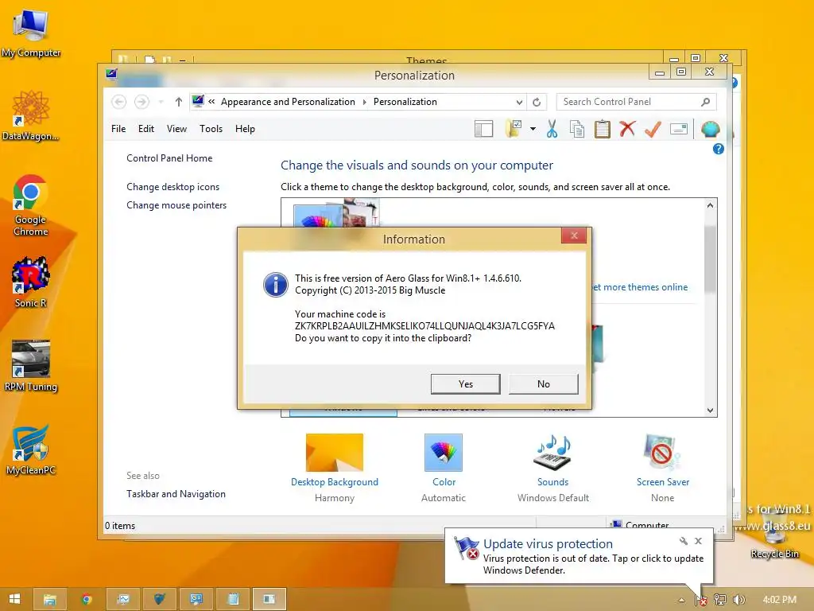
Task: Click No in the Information dialog
Action: pos(544,384)
